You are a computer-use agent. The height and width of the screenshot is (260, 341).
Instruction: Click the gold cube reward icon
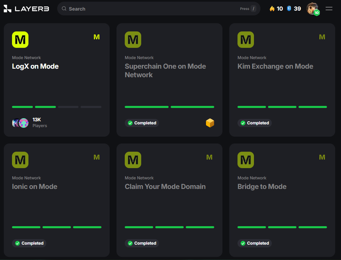click(210, 123)
